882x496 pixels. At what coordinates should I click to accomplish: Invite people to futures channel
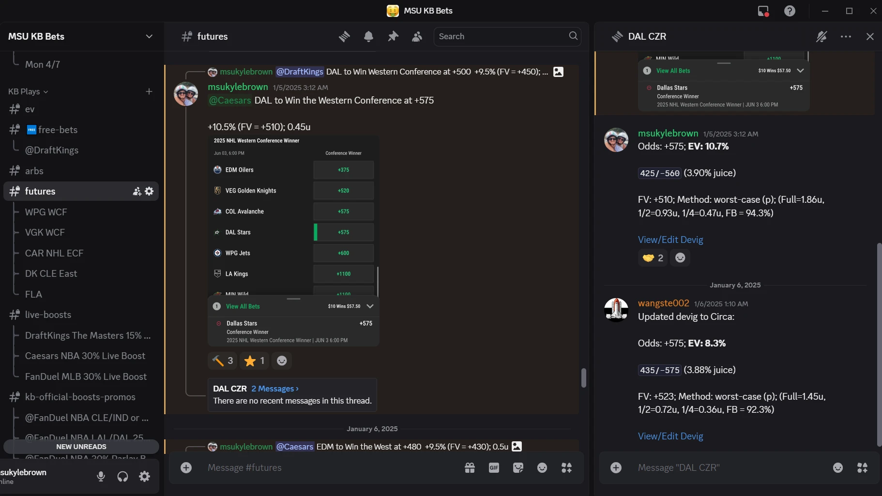137,192
